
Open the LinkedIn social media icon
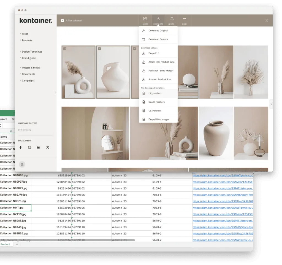pos(39,147)
